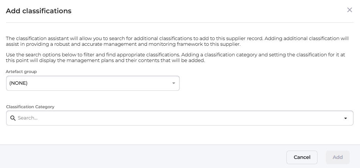The width and height of the screenshot is (360, 168).
Task: Click the 'Use the search options' paragraph
Action: click(175, 58)
